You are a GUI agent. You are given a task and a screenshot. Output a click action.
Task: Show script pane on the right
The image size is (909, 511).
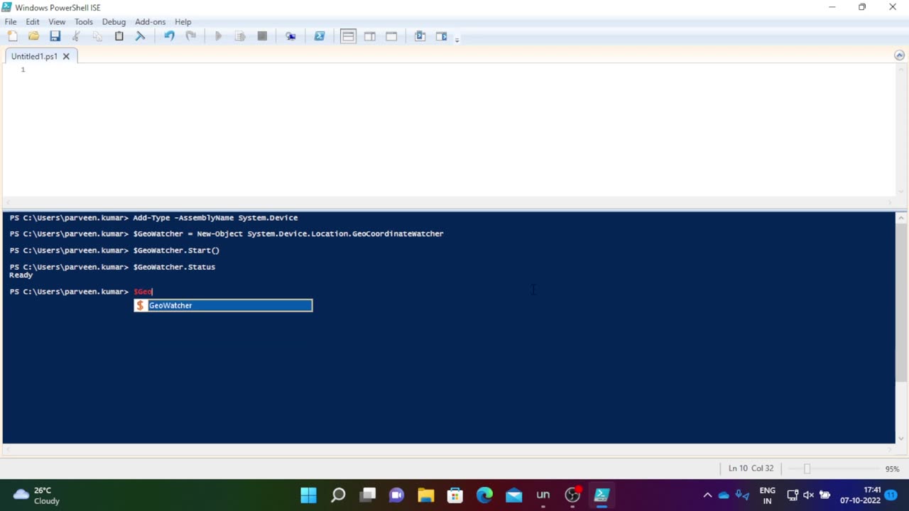click(x=370, y=36)
